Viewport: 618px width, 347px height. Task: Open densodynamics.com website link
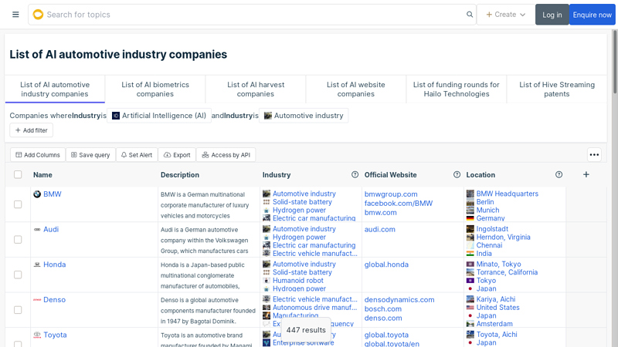click(x=399, y=300)
